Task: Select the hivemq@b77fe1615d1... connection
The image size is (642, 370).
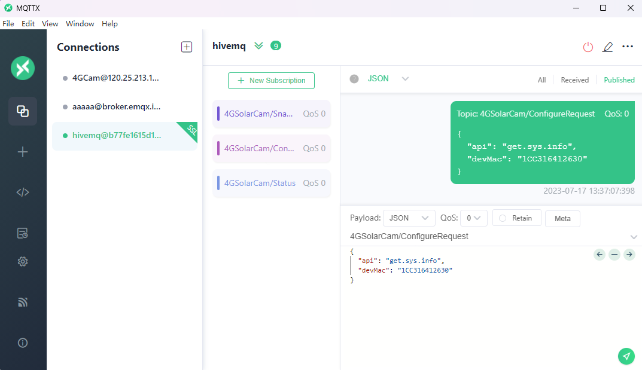Action: pyautogui.click(x=124, y=136)
